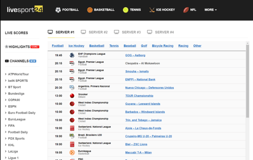253x160 pixels.
Task: Click Switzerland league icon for Biel match
Action: 72,144
